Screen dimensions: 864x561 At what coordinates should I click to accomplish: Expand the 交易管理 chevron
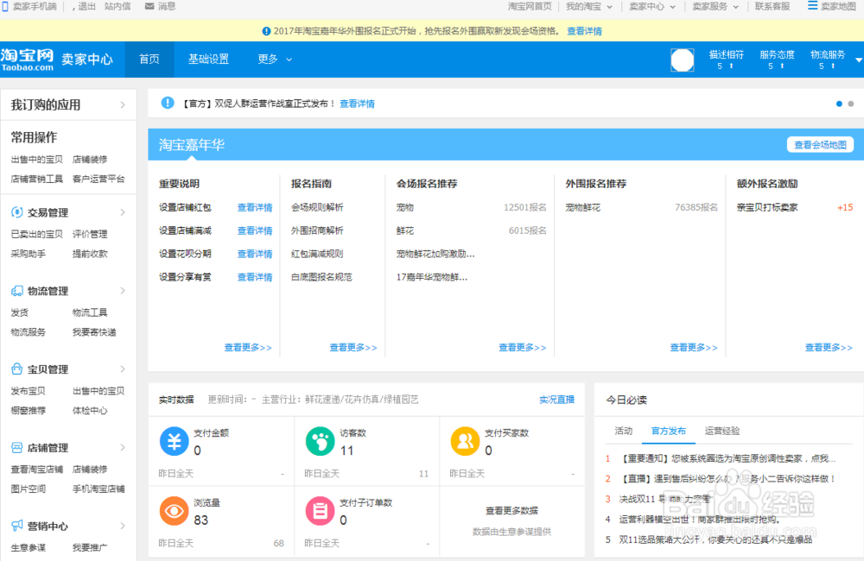click(123, 212)
